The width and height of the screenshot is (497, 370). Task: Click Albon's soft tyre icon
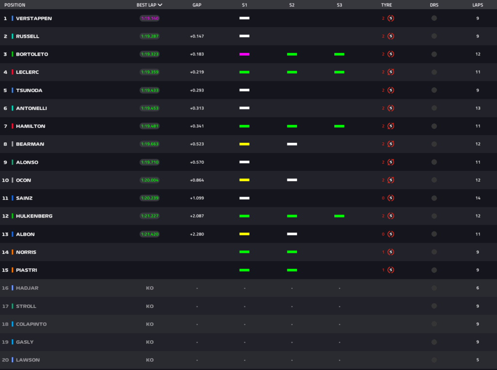click(391, 234)
